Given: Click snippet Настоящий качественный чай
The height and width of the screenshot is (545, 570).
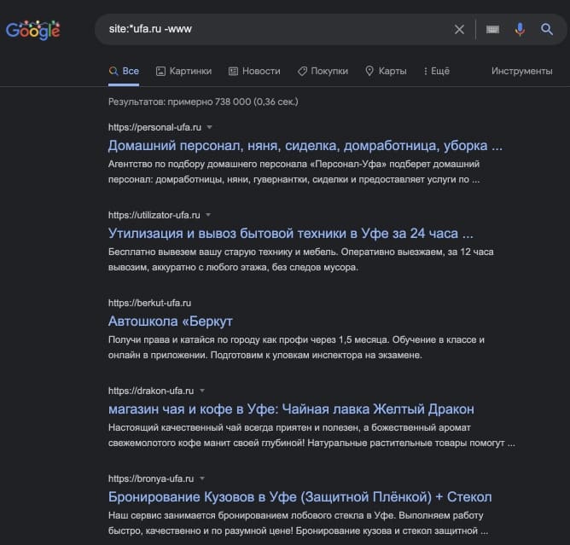Looking at the screenshot, I should (311, 436).
